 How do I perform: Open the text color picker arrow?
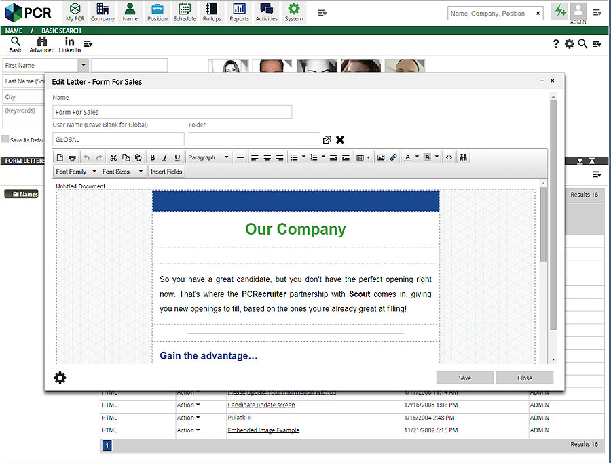(417, 157)
